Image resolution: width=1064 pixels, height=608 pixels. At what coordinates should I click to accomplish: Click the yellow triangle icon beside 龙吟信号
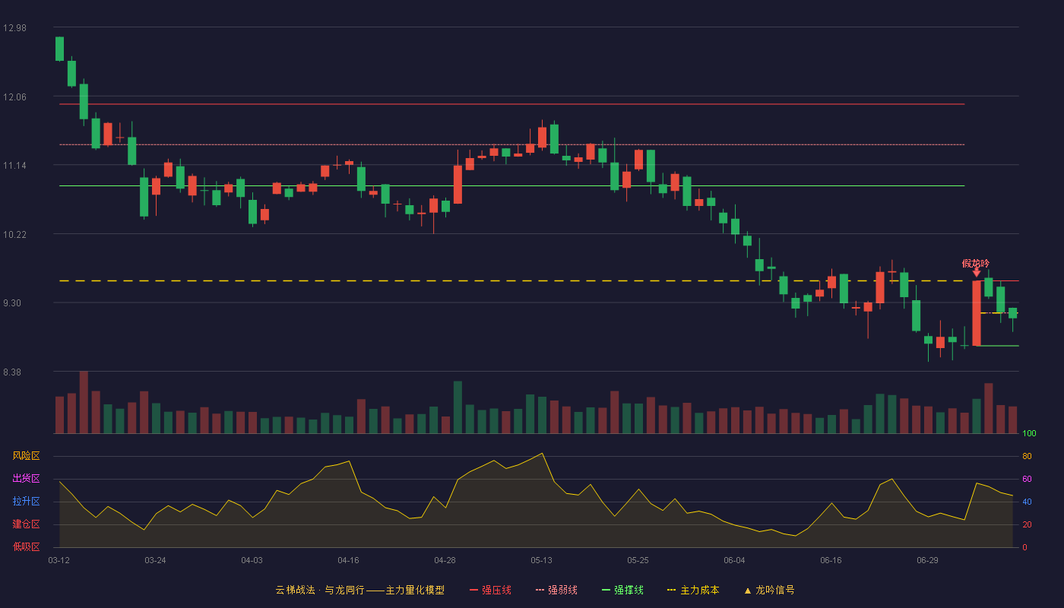point(748,590)
